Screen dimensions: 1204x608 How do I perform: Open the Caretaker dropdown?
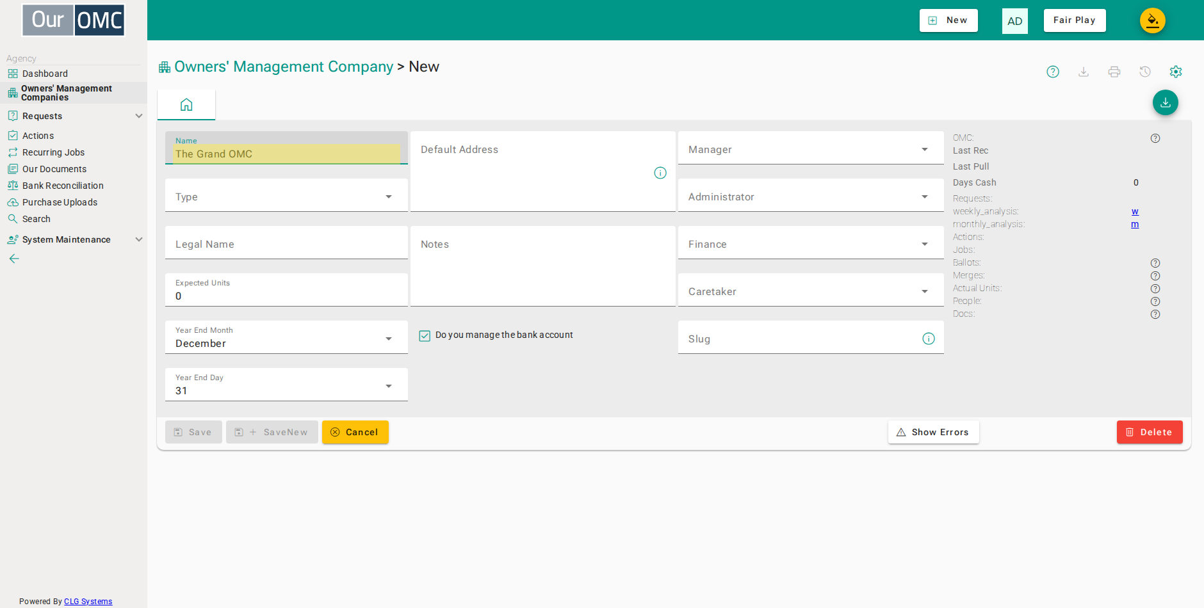[x=811, y=290]
